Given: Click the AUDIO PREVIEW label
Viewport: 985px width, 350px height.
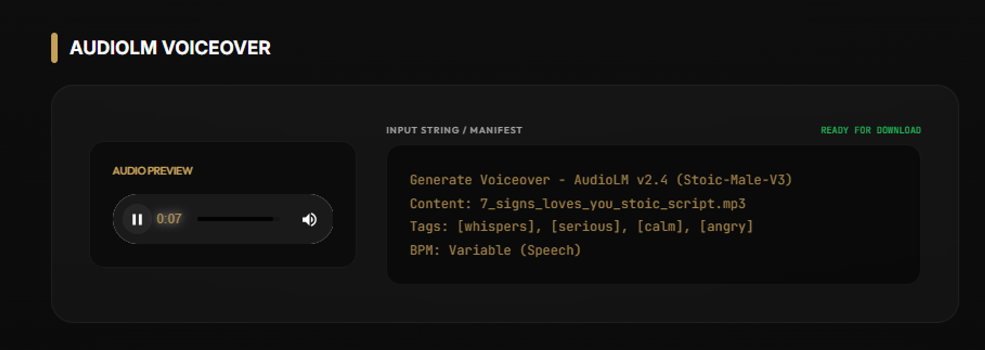Looking at the screenshot, I should click(152, 171).
